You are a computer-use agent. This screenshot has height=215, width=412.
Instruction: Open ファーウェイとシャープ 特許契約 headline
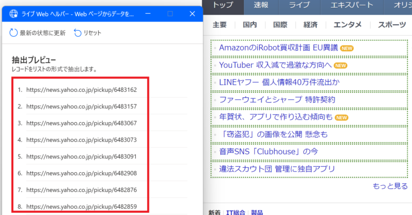[277, 100]
